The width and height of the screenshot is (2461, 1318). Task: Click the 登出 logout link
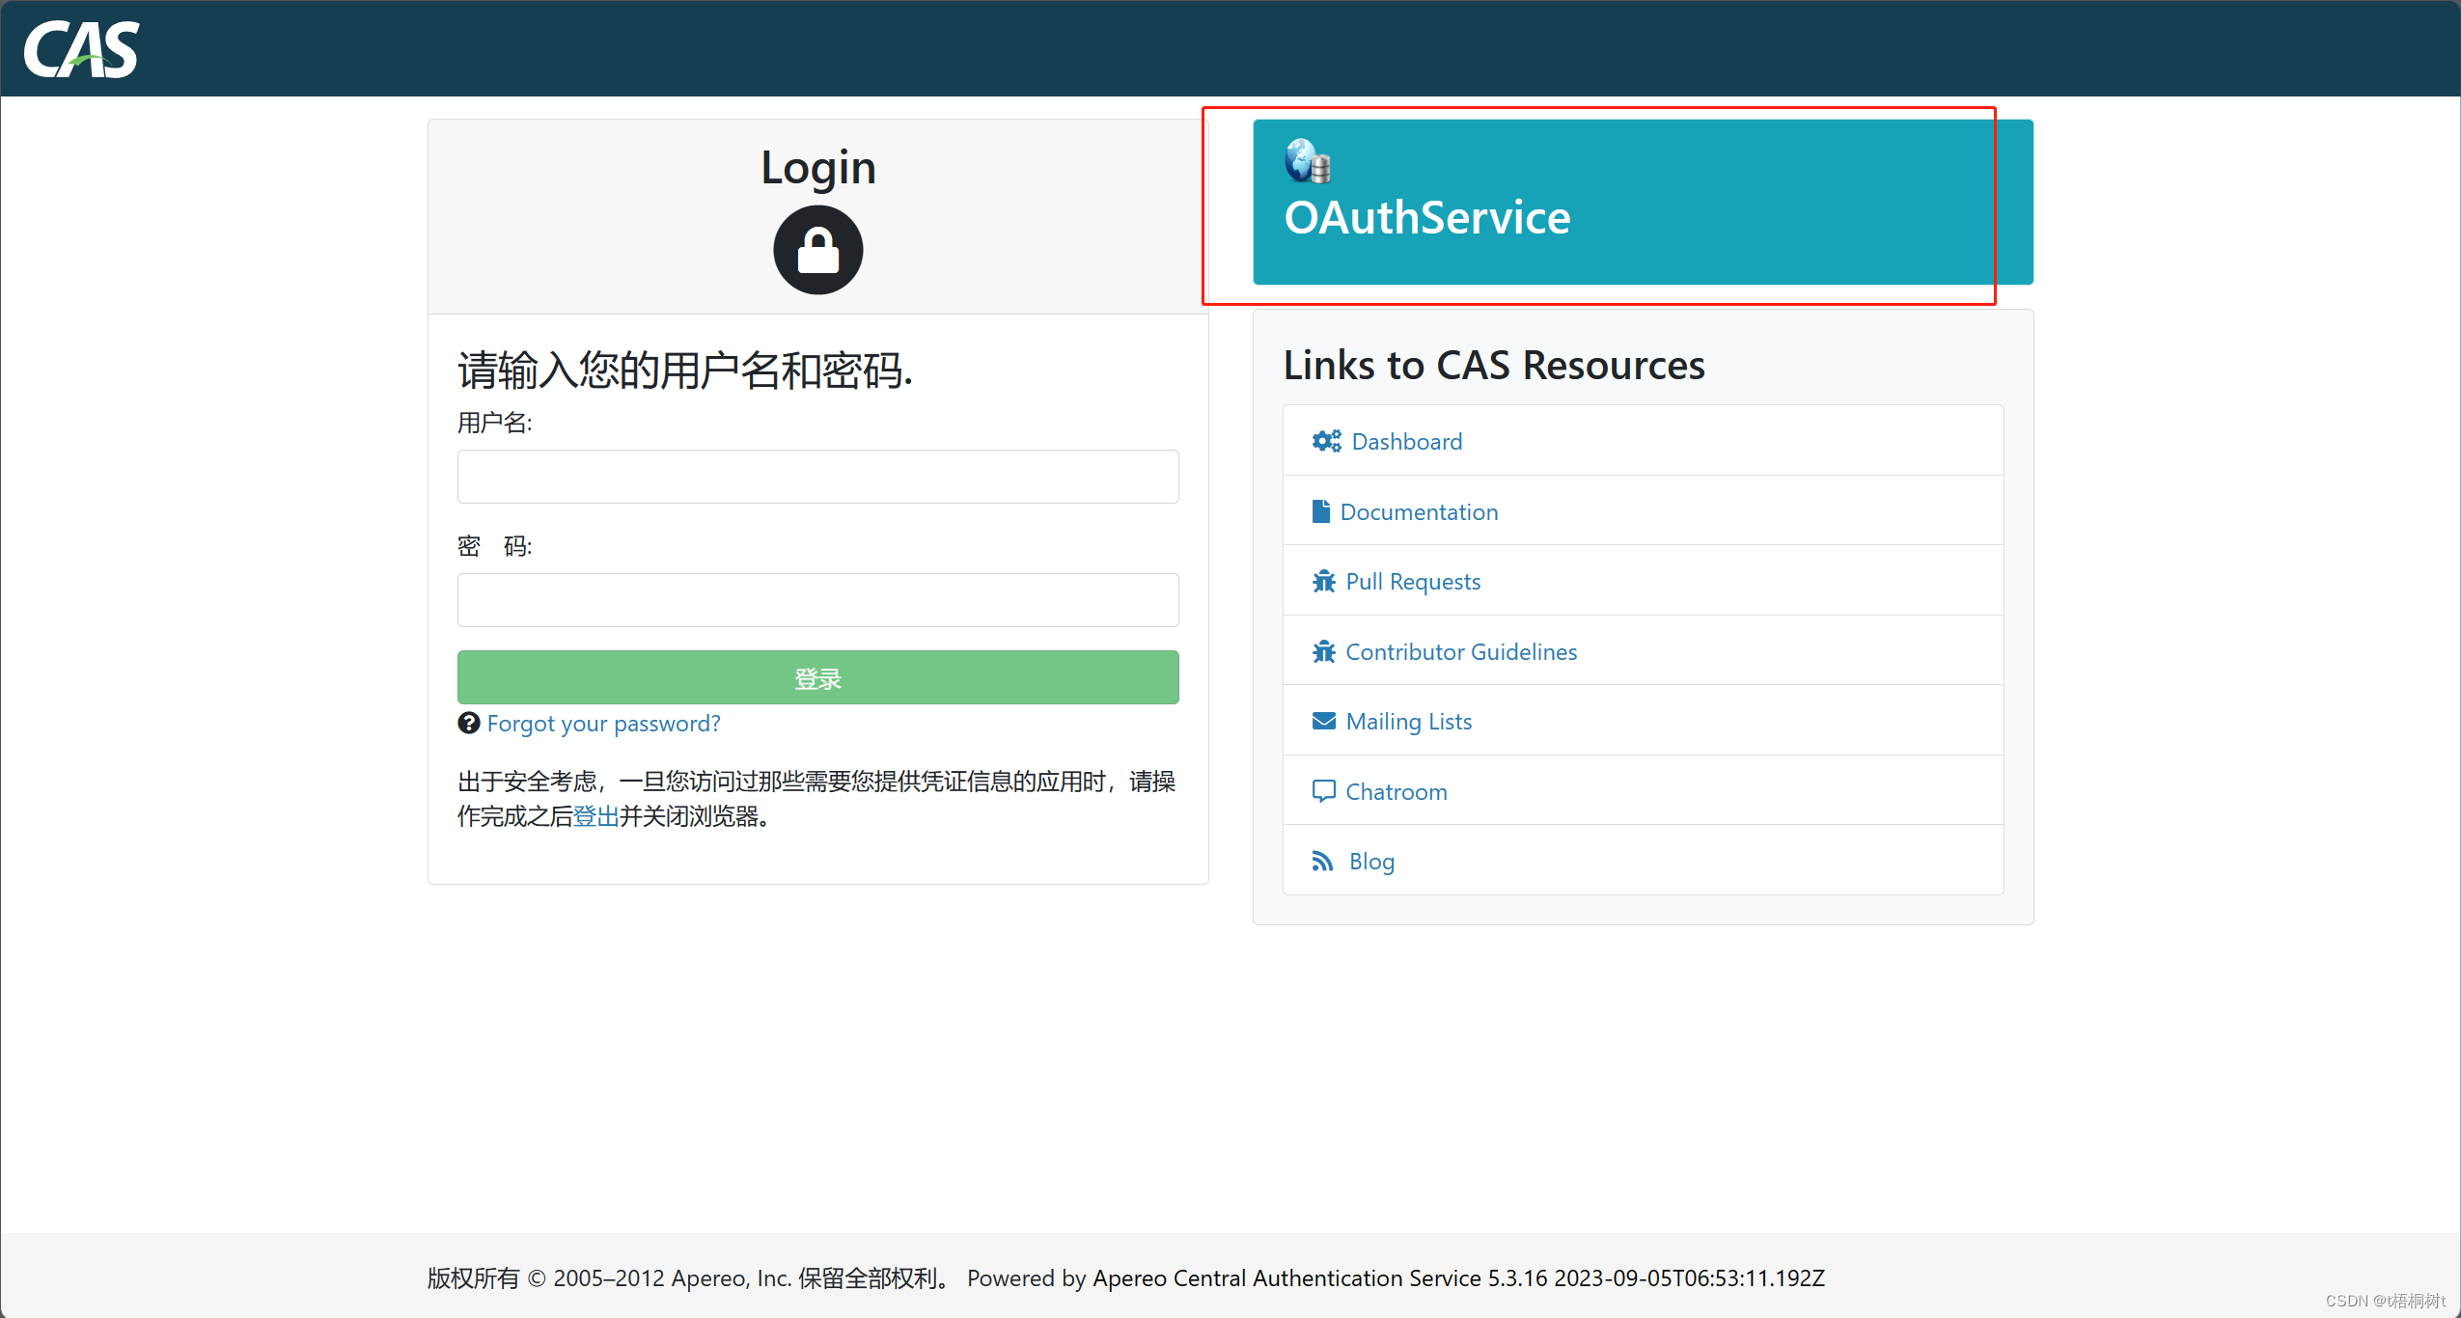(595, 816)
